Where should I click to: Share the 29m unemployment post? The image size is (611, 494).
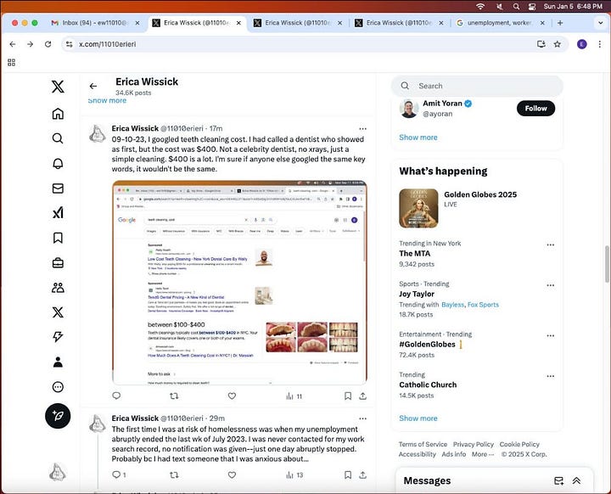(363, 474)
